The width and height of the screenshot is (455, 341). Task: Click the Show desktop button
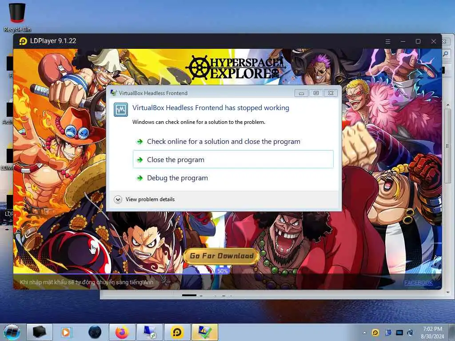[452, 332]
